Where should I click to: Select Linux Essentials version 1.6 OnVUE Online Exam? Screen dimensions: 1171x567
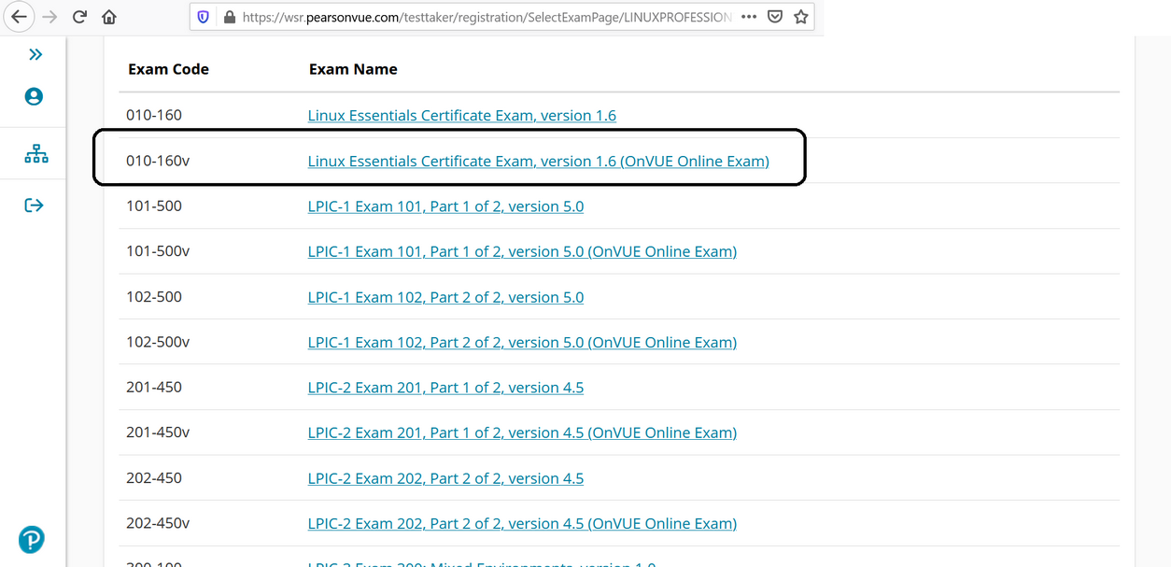pyautogui.click(x=539, y=162)
